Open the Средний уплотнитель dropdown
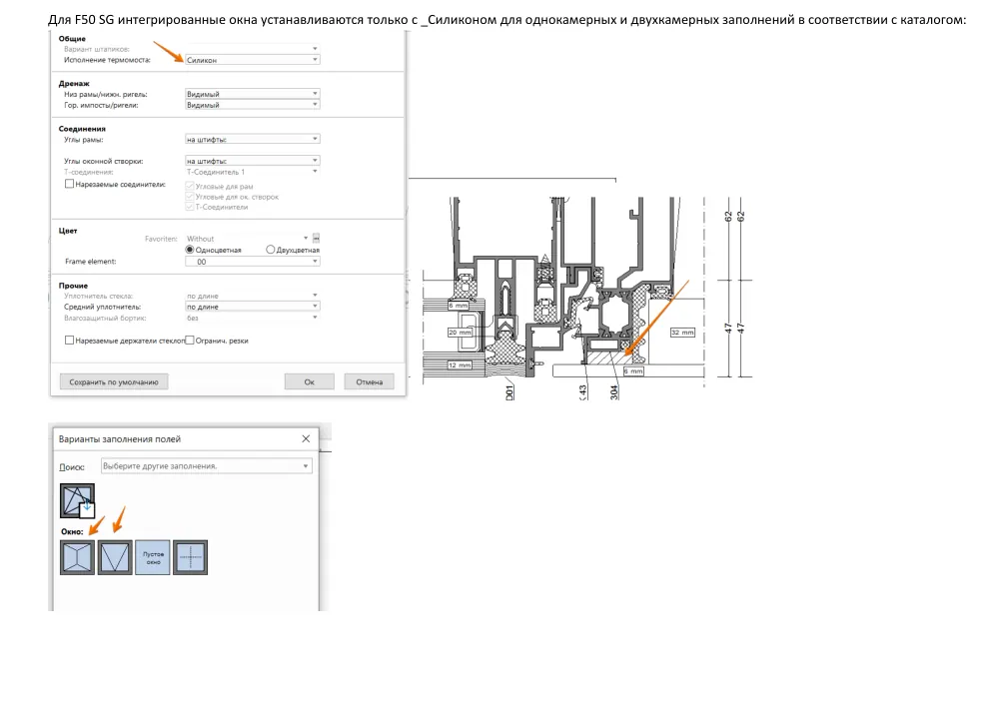The width and height of the screenshot is (999, 707). pos(253,307)
